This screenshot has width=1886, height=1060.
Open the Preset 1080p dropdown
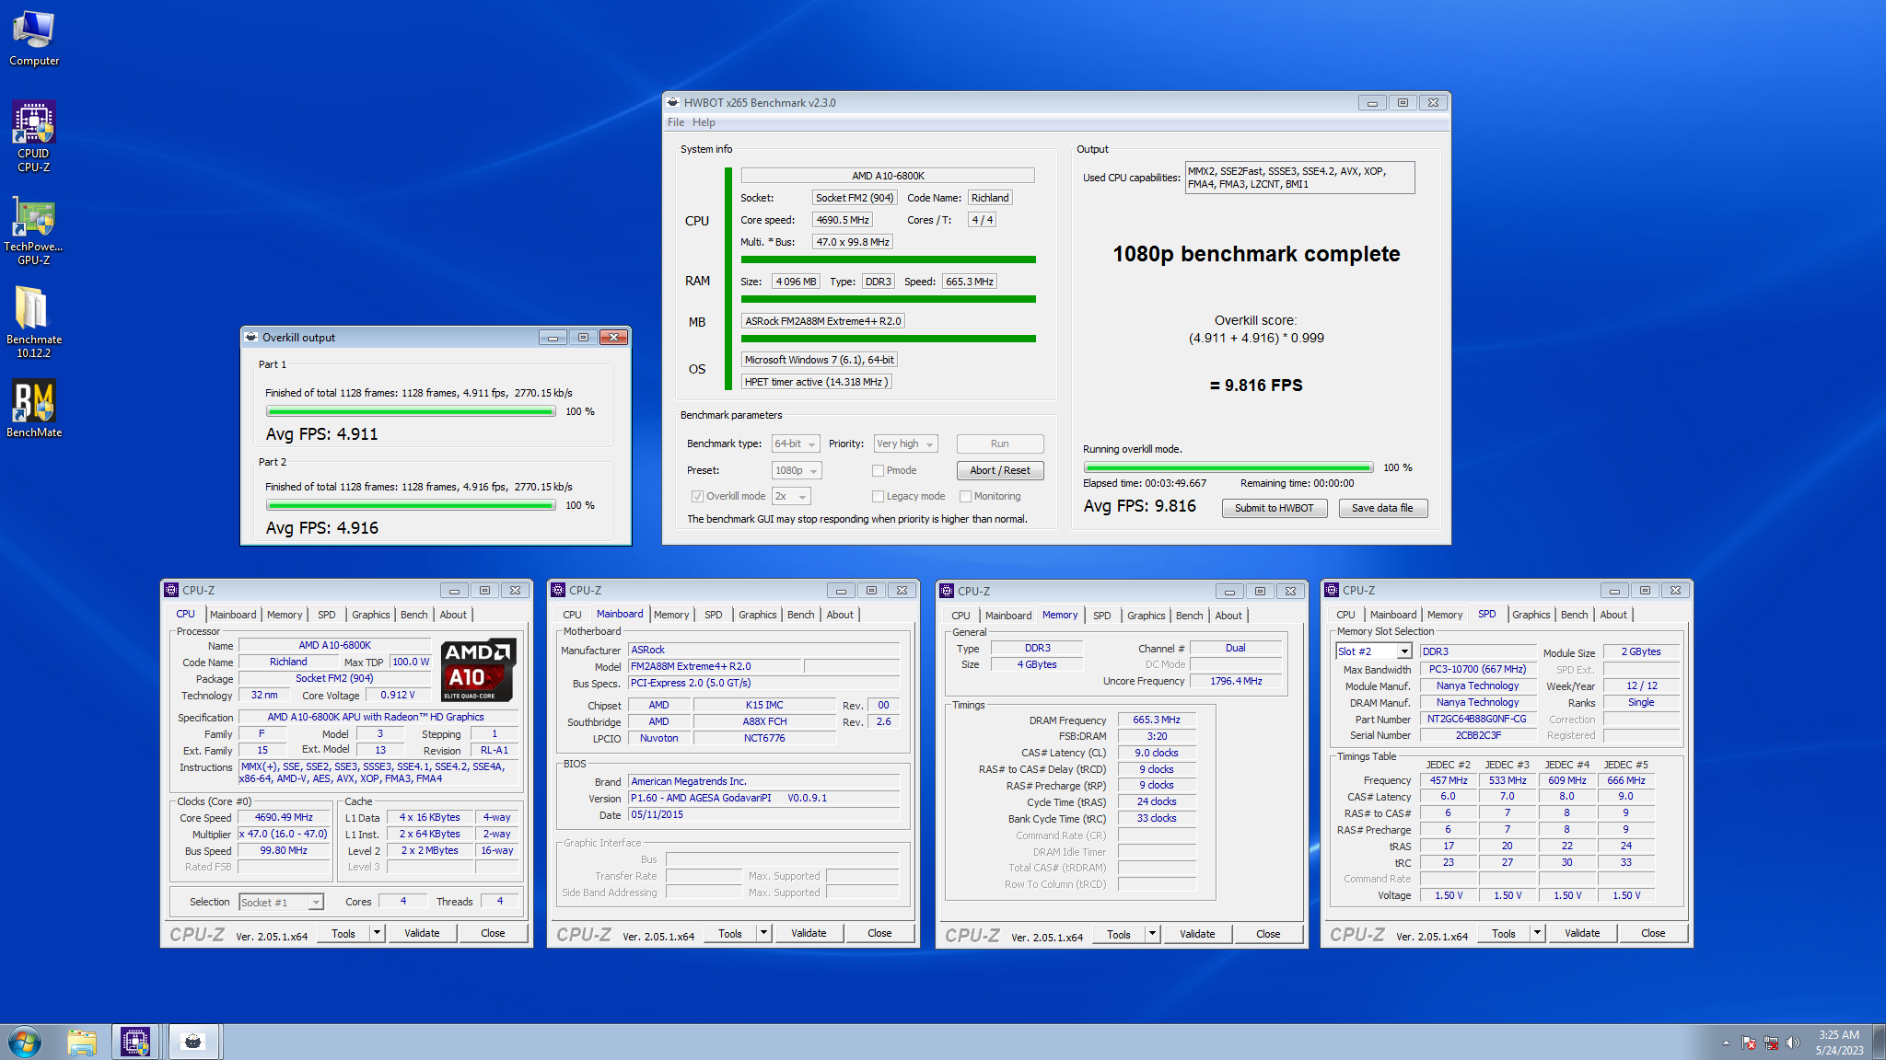point(797,470)
